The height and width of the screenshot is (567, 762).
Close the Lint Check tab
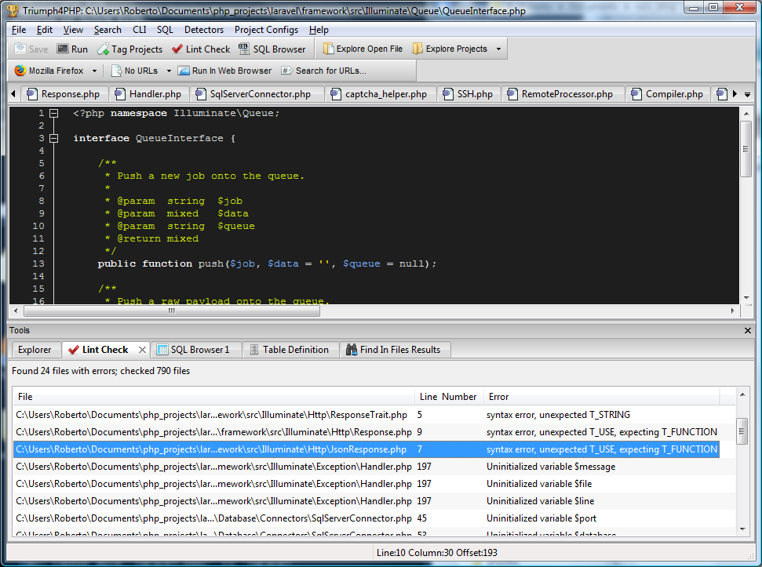(x=142, y=350)
